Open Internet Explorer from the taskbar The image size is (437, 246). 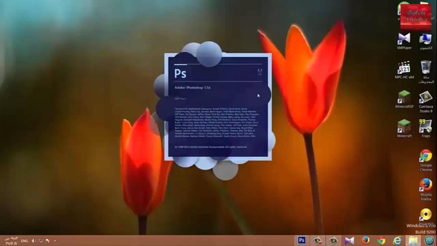[397, 241]
